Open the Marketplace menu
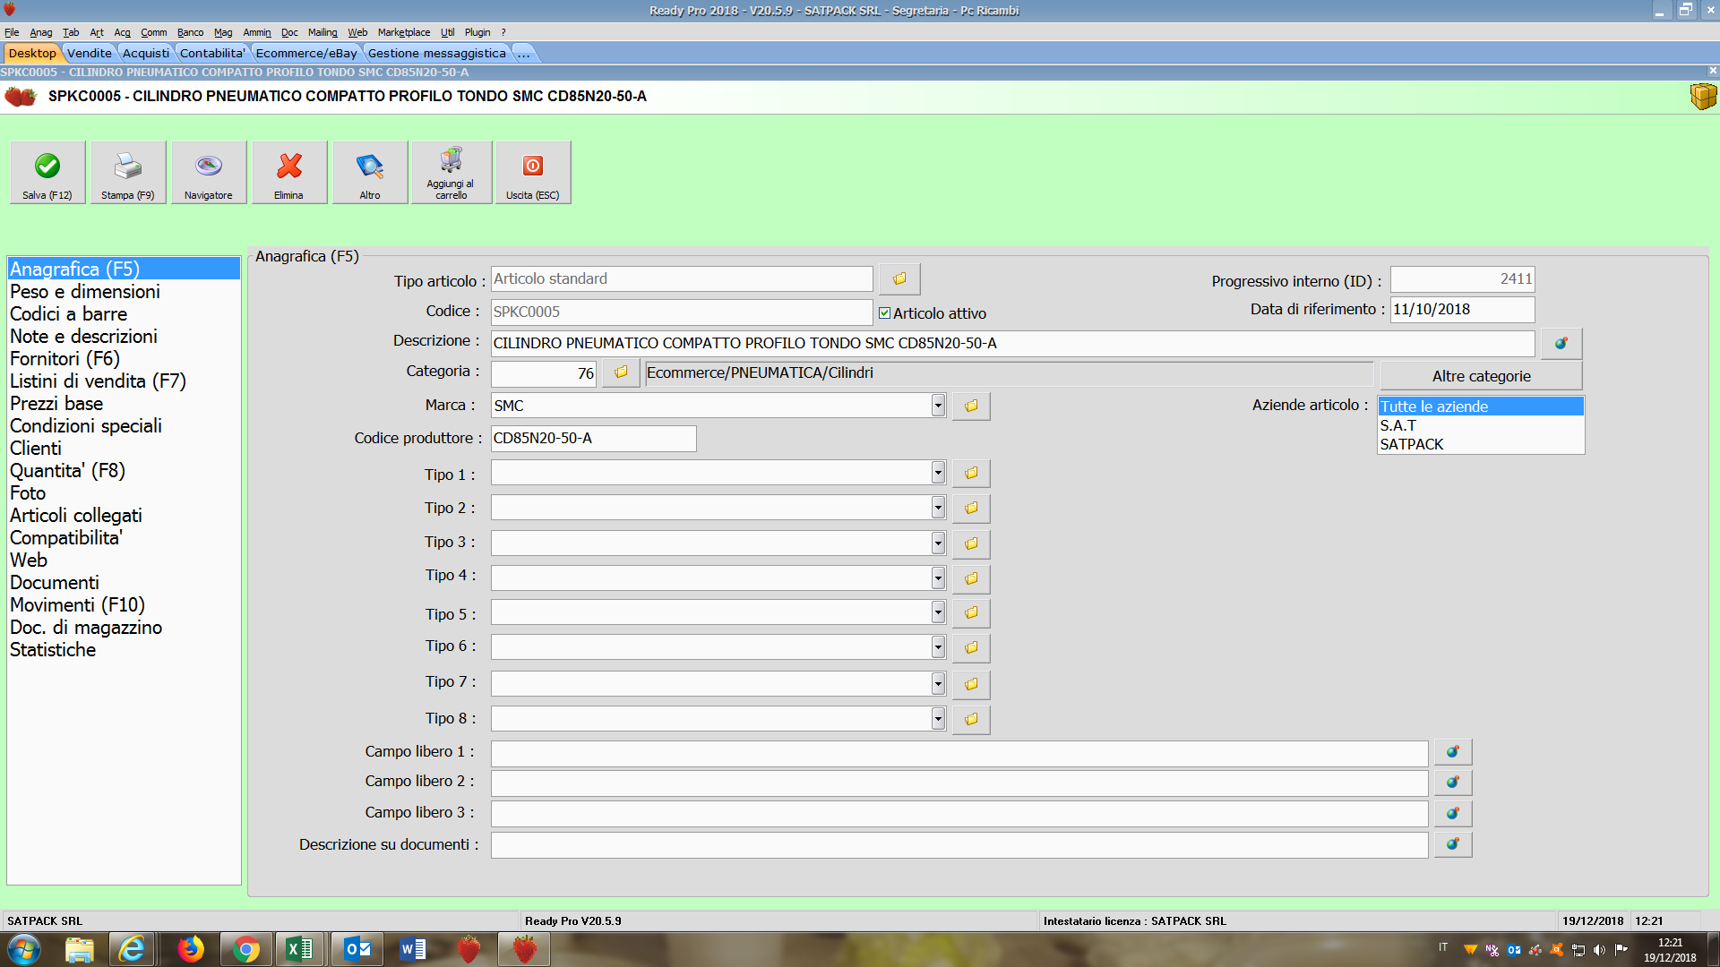1720x967 pixels. [403, 32]
